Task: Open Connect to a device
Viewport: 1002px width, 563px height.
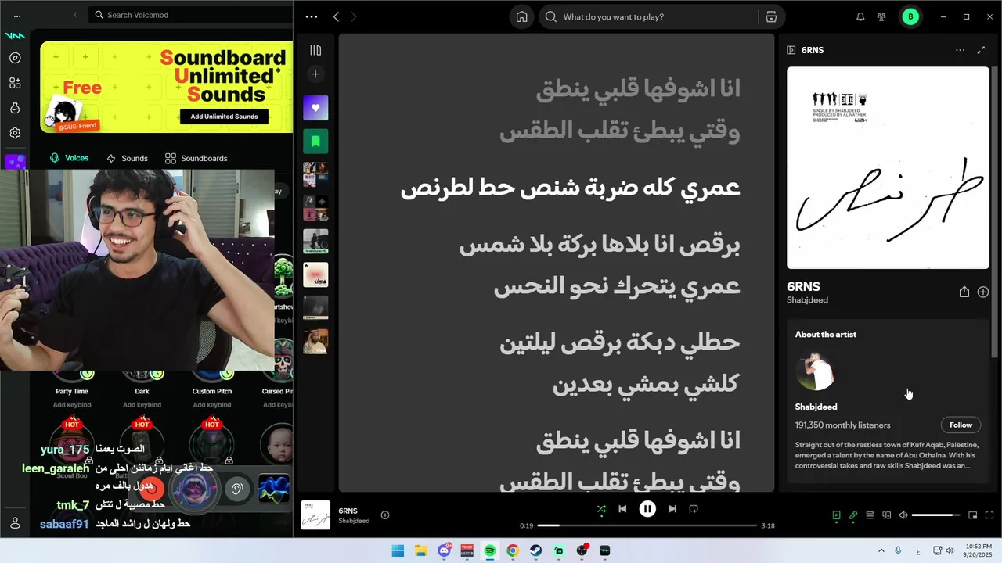Action: point(887,515)
